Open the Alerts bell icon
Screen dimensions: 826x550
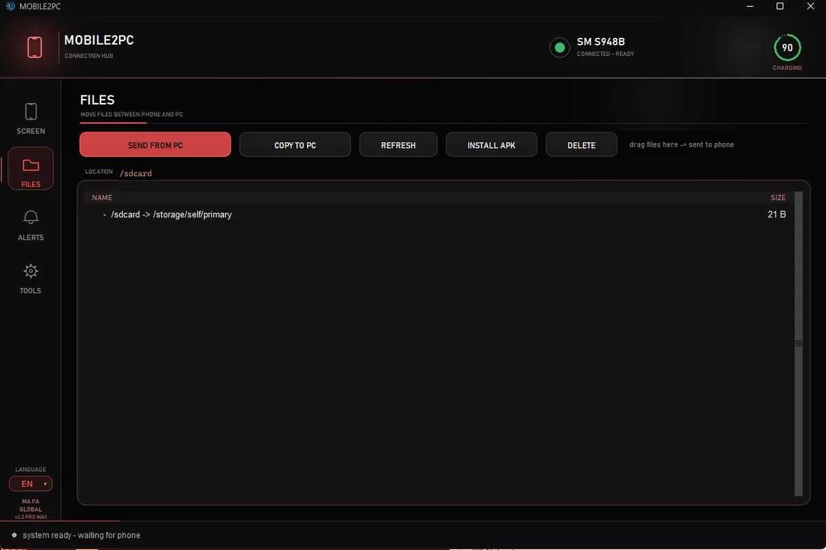tap(31, 218)
